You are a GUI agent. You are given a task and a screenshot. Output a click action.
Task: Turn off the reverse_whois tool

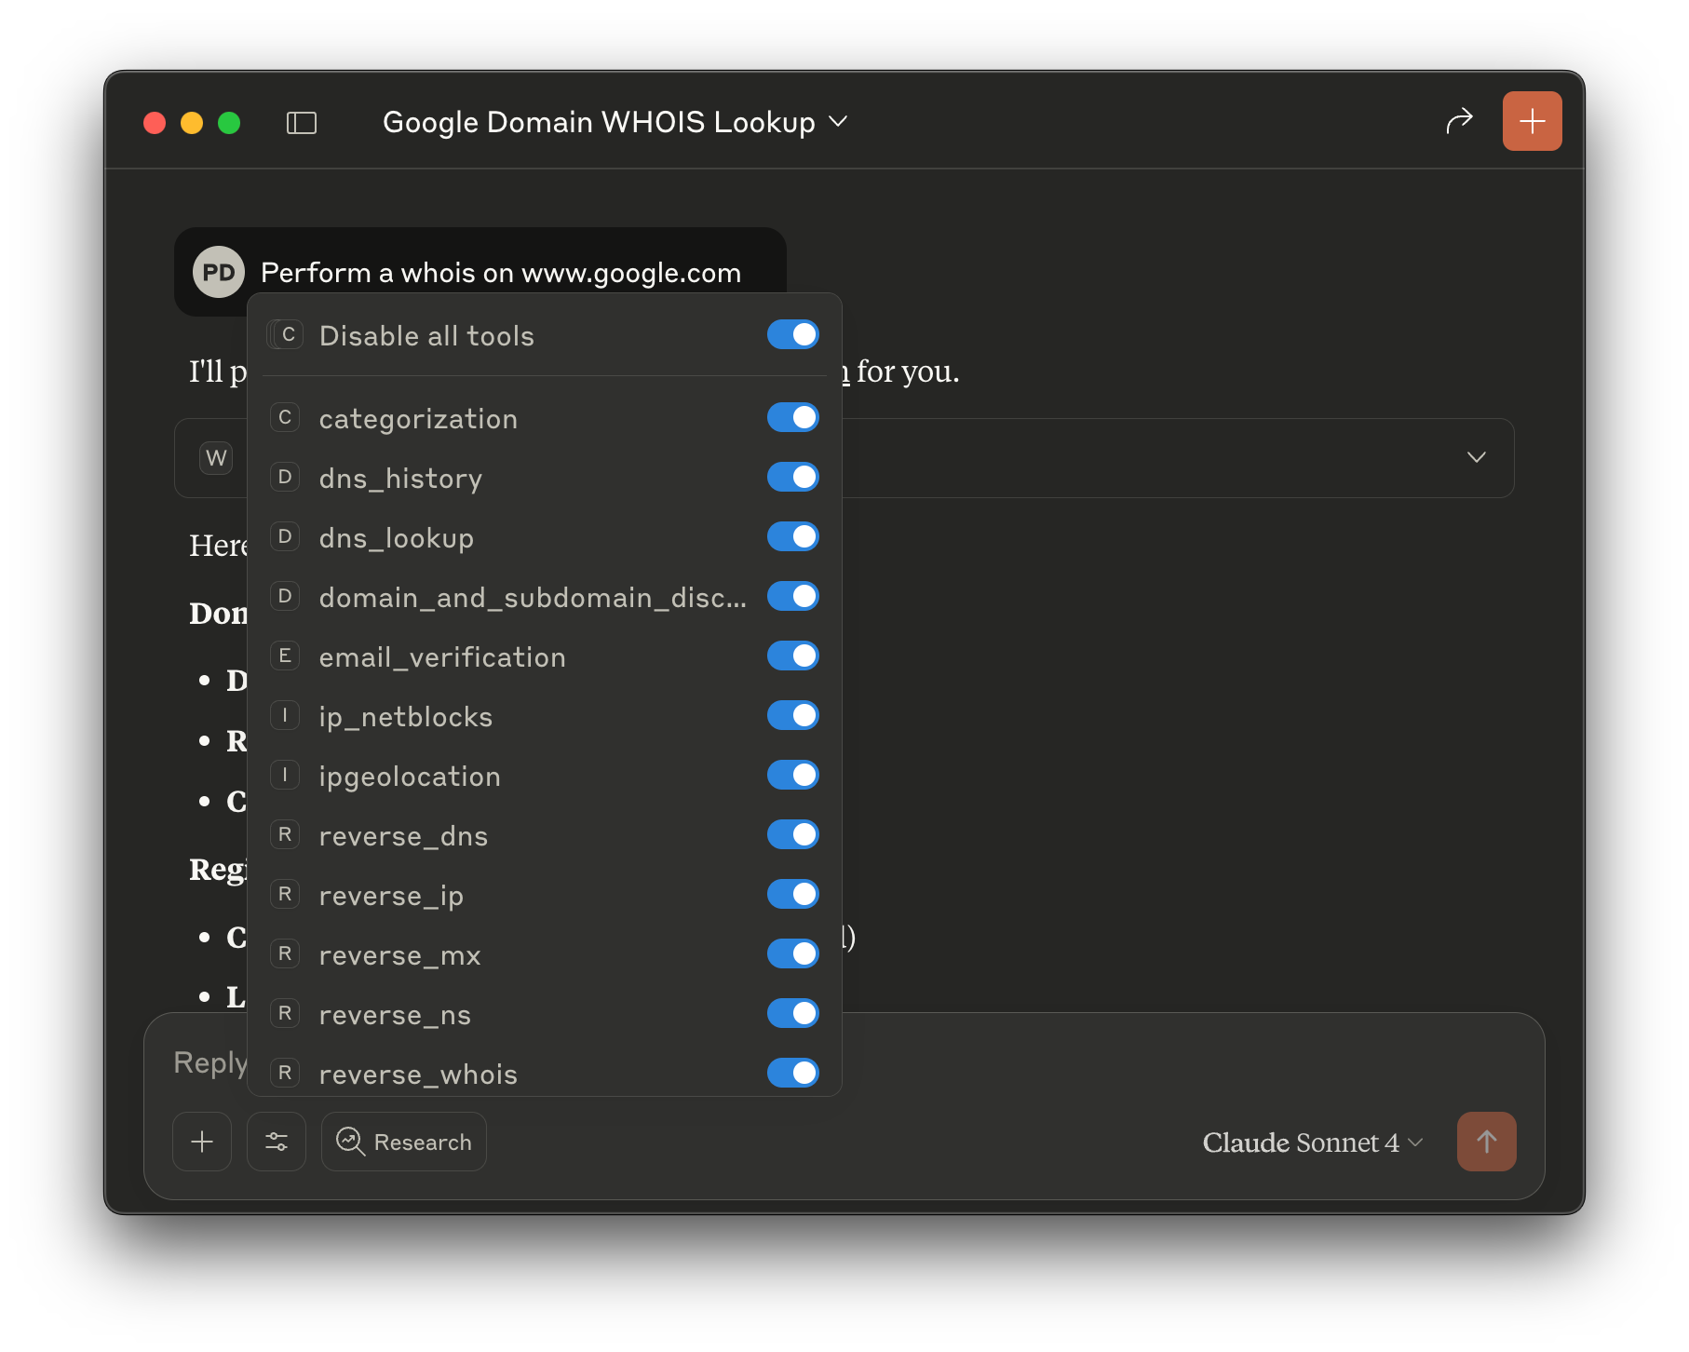coord(792,1073)
